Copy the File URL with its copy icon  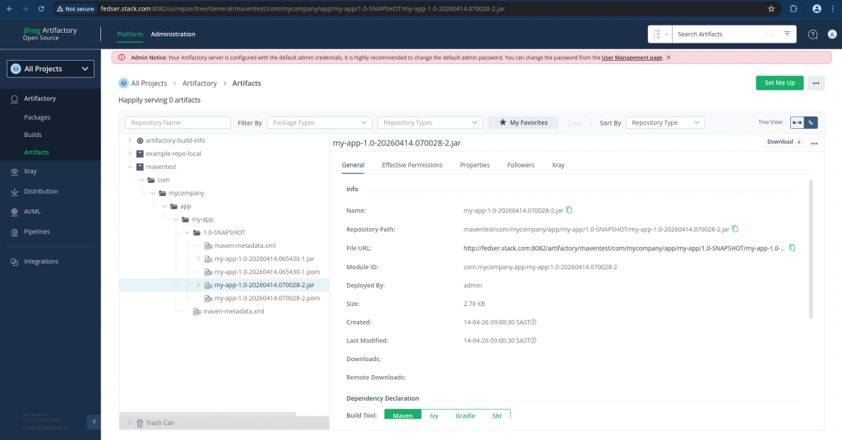tap(792, 247)
